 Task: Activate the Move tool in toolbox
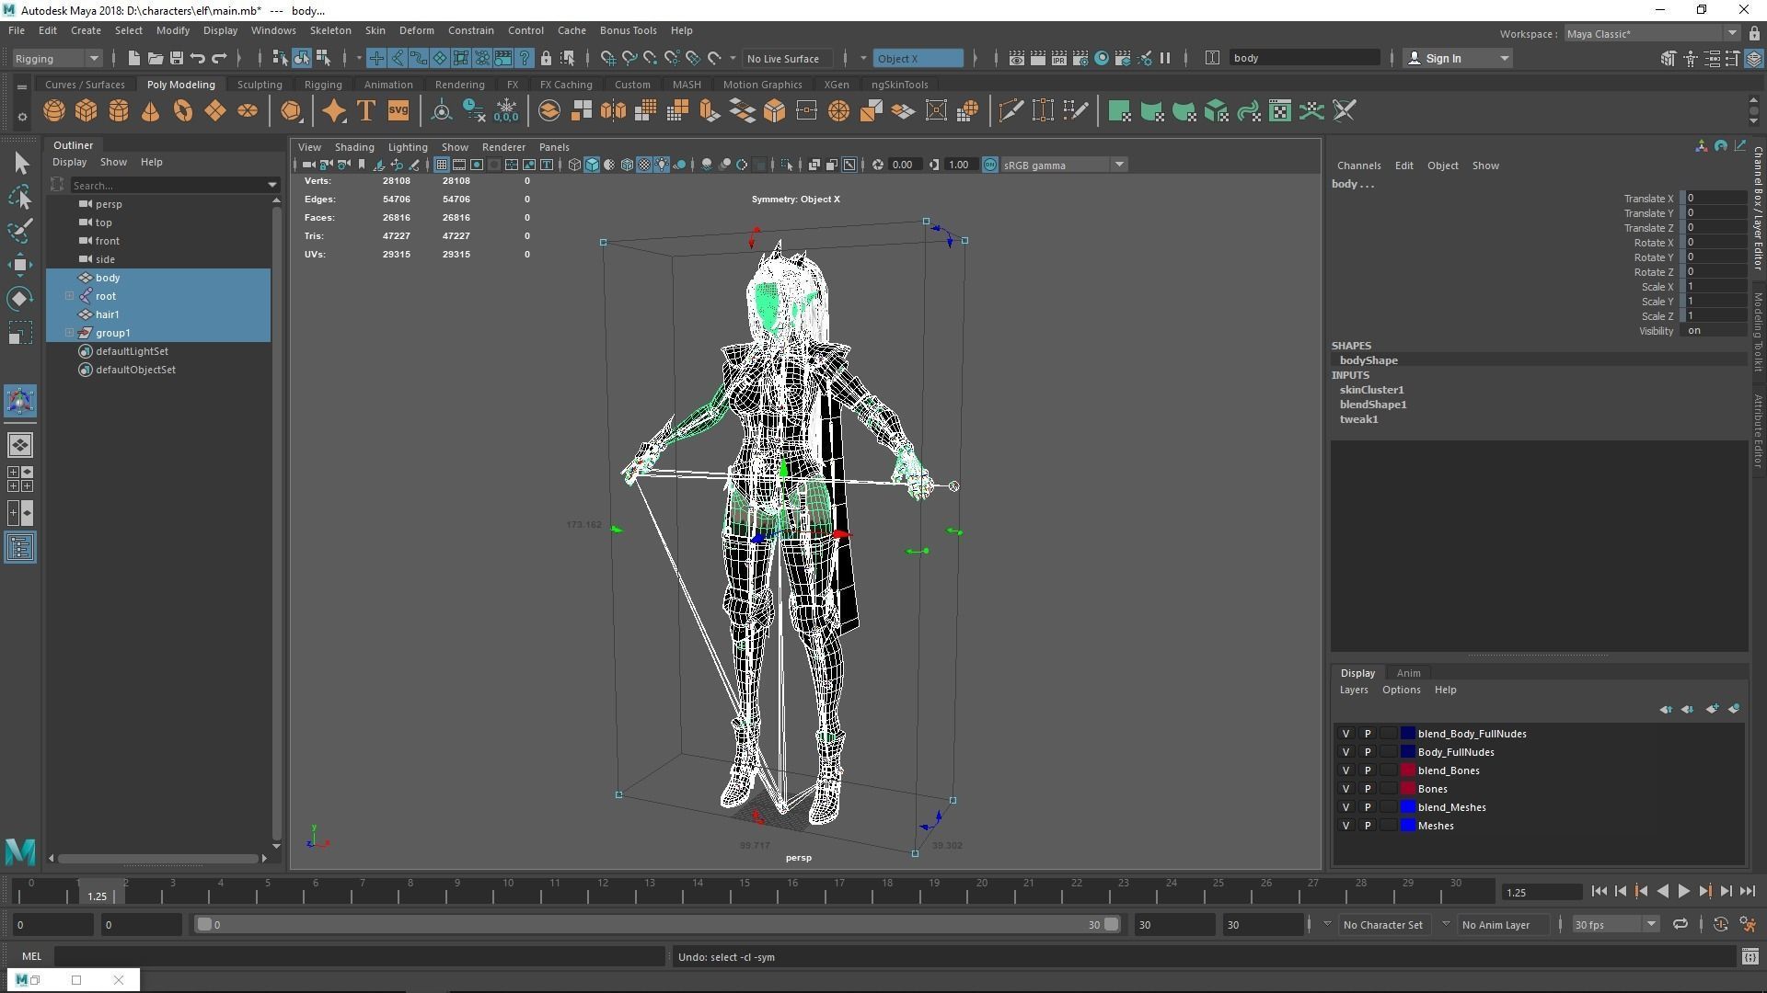point(20,265)
